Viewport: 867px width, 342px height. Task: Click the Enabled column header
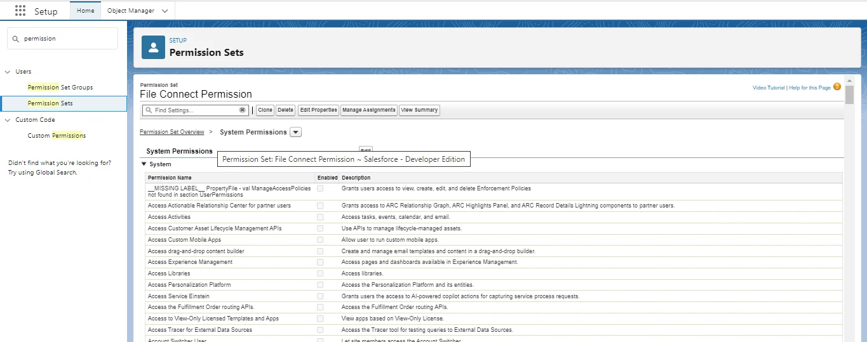pyautogui.click(x=328, y=178)
